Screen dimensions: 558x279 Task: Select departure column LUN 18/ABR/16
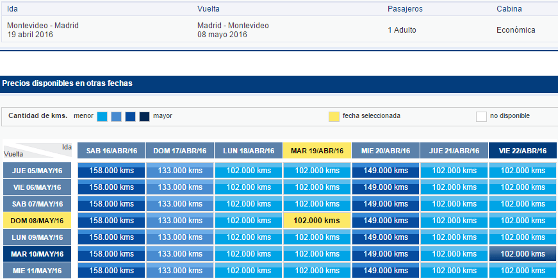click(x=249, y=151)
